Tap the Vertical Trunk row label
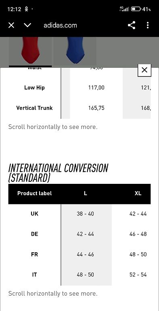The width and height of the screenshot is (159, 311). point(34,108)
